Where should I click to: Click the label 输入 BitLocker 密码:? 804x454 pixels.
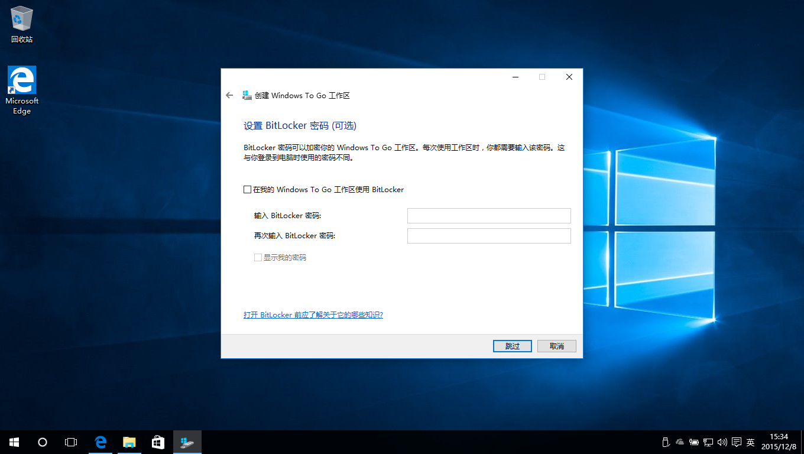click(x=287, y=216)
